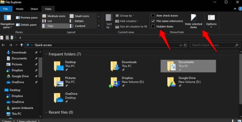Select Small icons layout

pyautogui.click(x=79, y=16)
